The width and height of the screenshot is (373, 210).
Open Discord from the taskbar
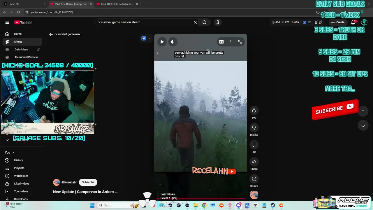click(x=239, y=205)
